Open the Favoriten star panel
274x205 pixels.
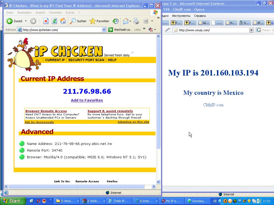click(99, 21)
